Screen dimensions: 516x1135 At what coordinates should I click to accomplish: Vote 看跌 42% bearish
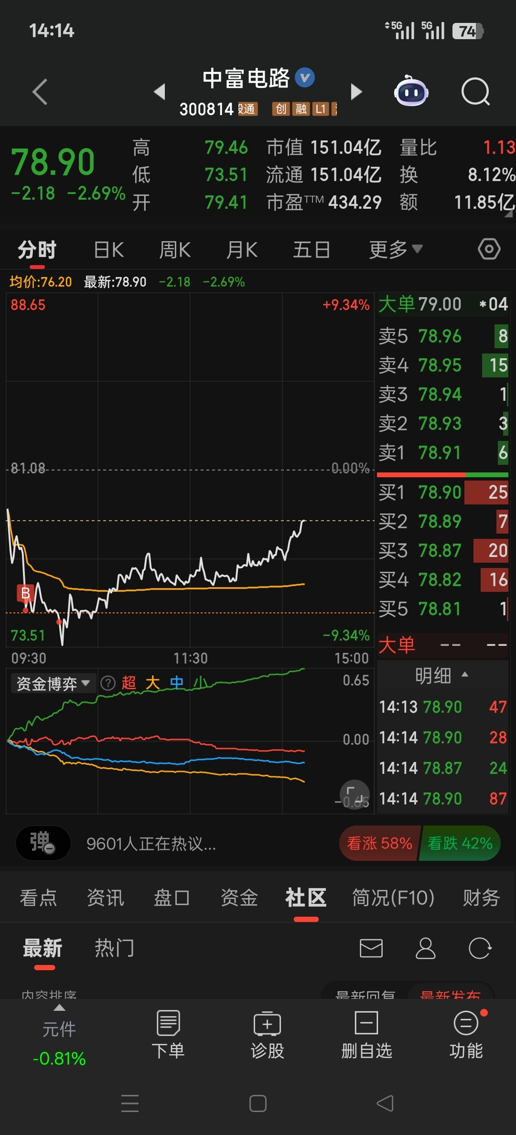pos(460,843)
